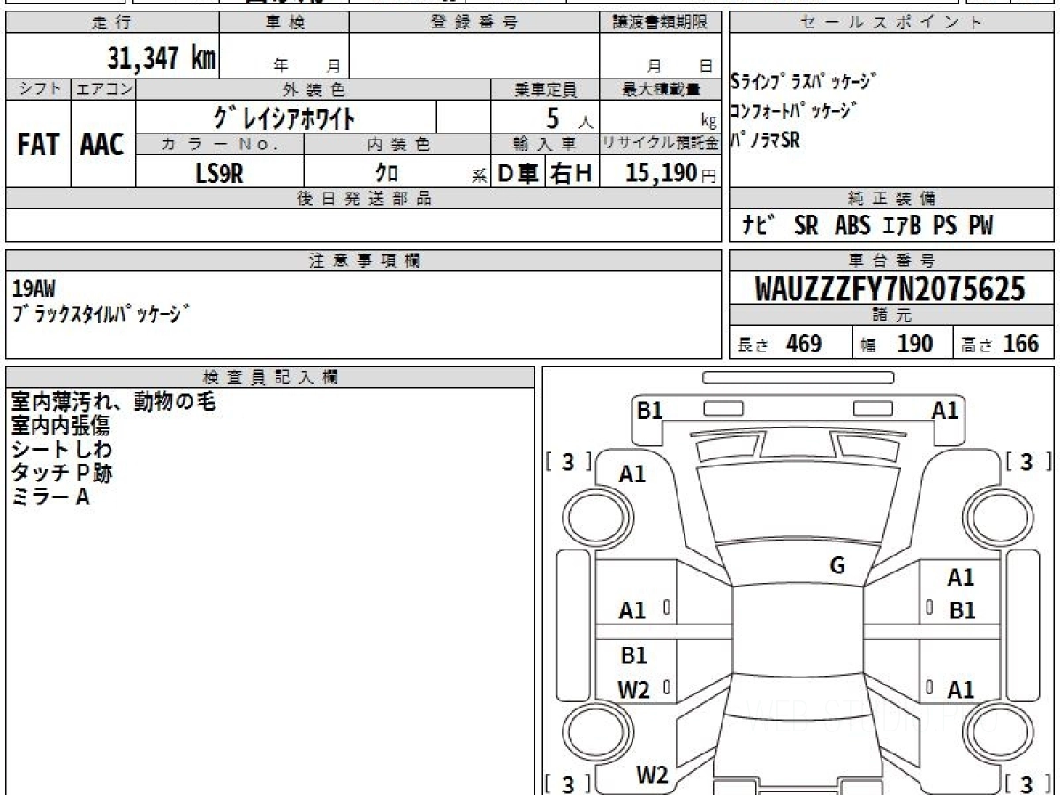This screenshot has width=1060, height=795.
Task: Click inspector note タッチP跡
Action: coord(61,473)
